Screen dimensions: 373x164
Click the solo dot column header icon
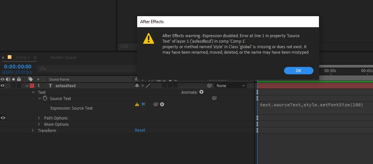[x=13, y=79]
